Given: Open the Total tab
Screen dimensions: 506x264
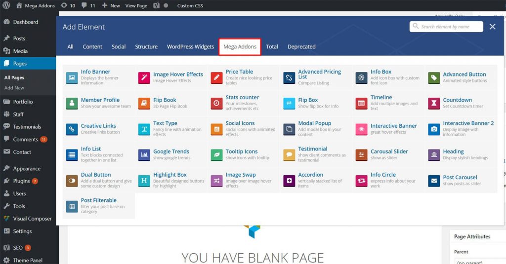Looking at the screenshot, I should (272, 47).
